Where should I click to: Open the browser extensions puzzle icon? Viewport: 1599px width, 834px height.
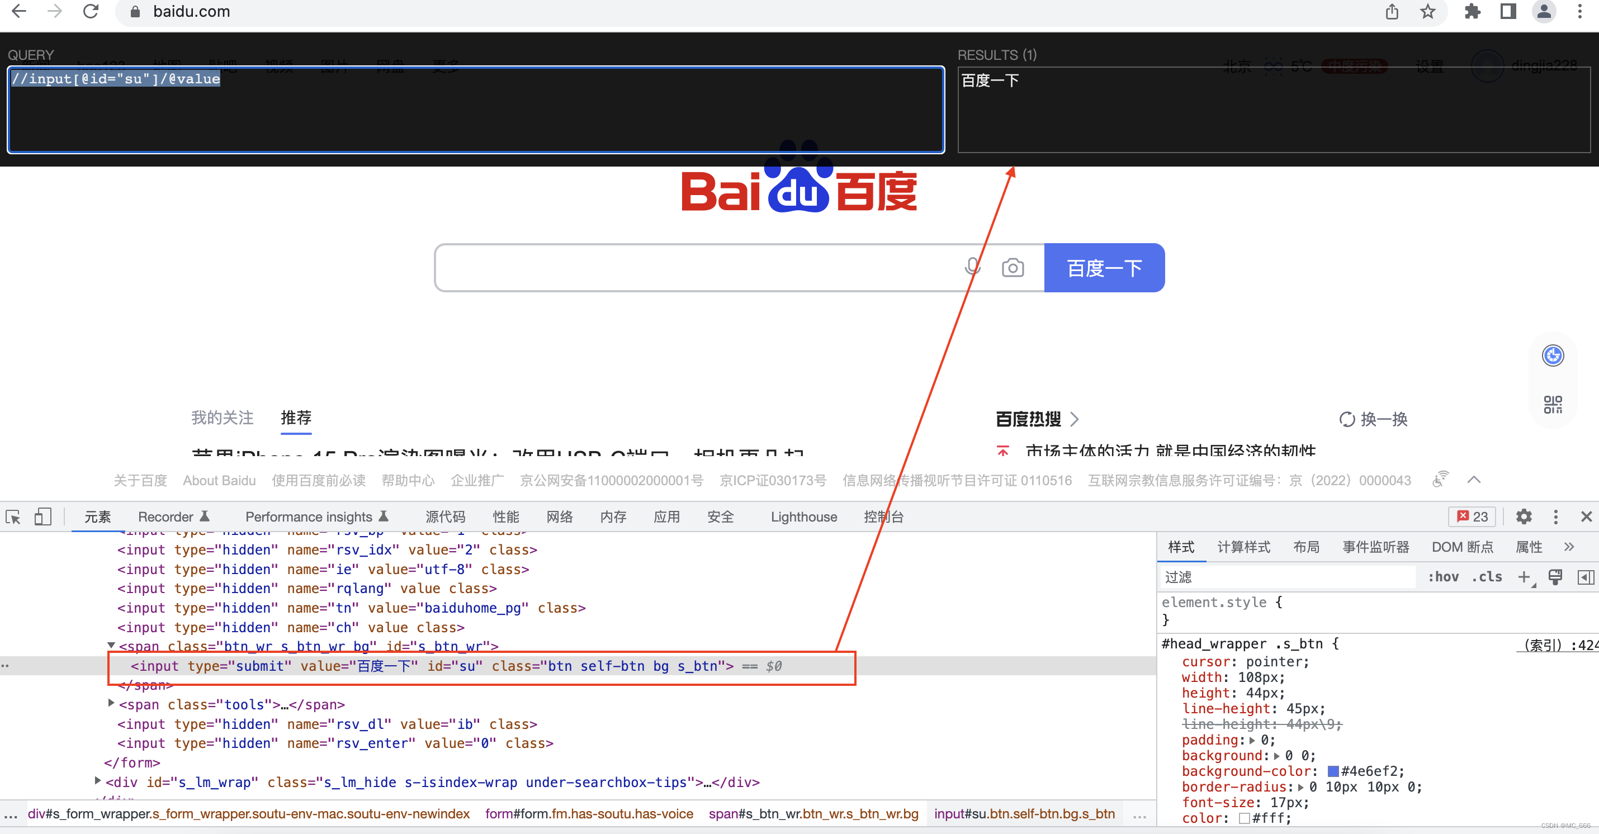(1473, 12)
